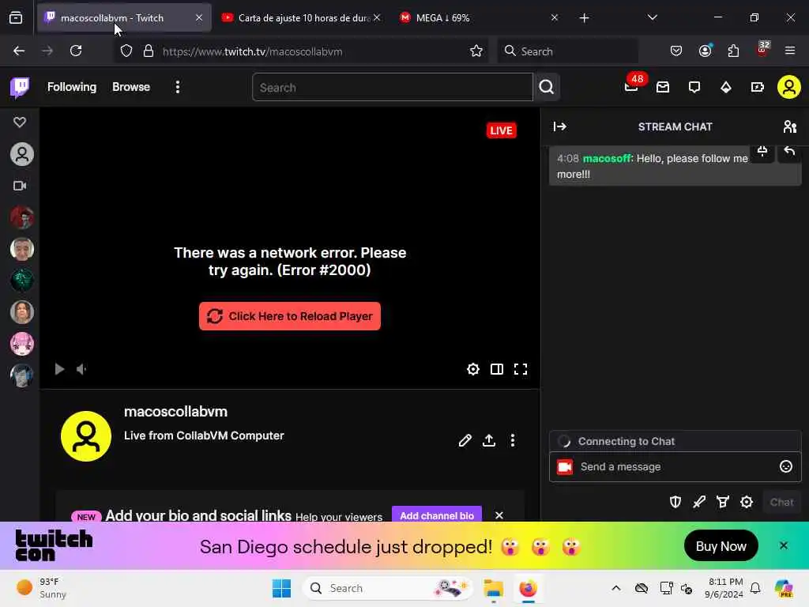This screenshot has width=809, height=607.
Task: Open Firefox extensions puzzle icon
Action: pyautogui.click(x=733, y=51)
